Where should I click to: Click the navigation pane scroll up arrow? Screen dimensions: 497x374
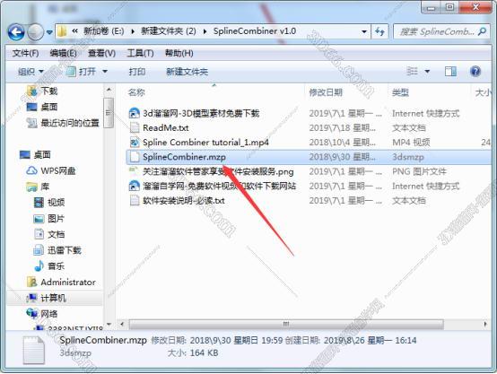coord(109,90)
